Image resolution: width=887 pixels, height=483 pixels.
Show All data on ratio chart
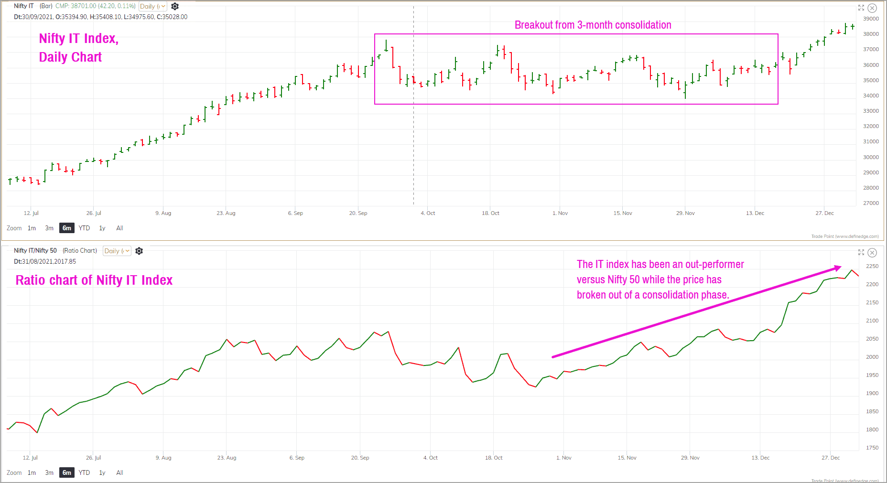(119, 472)
